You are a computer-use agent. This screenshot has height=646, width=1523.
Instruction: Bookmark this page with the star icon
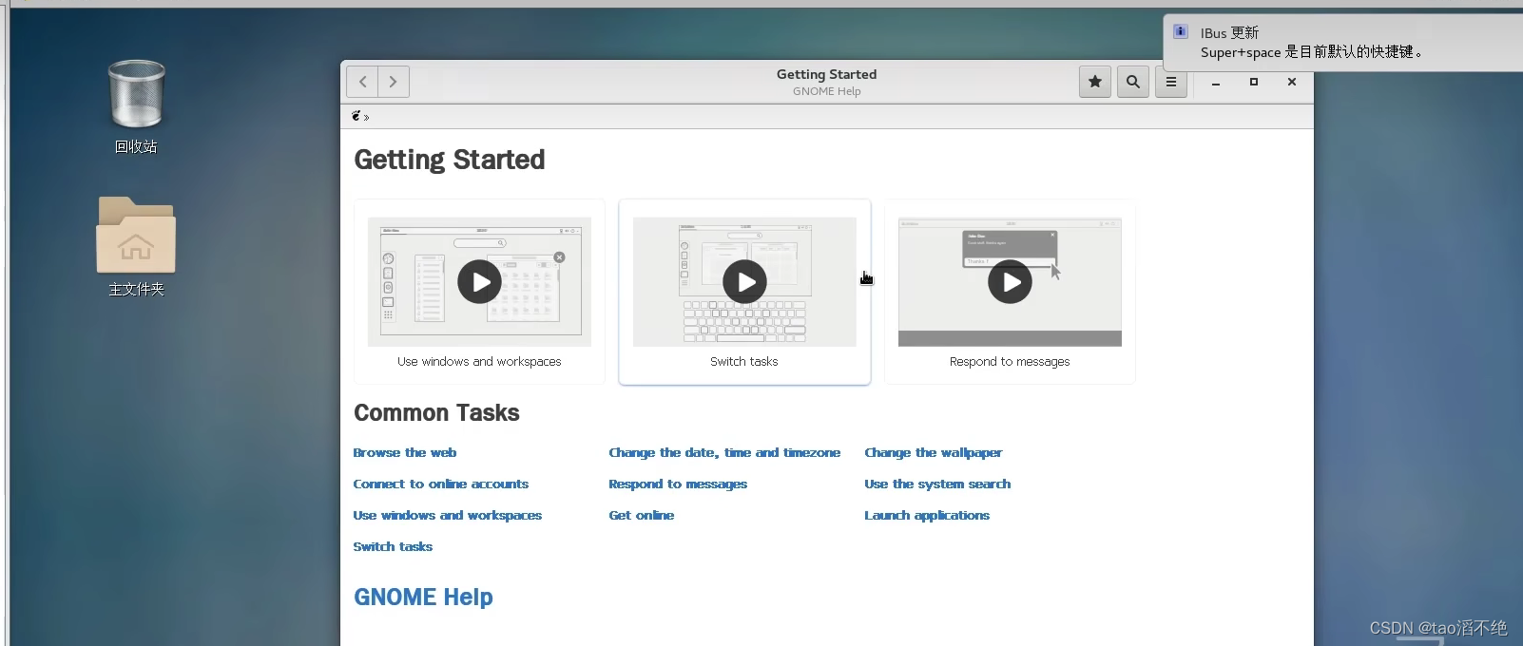1095,82
